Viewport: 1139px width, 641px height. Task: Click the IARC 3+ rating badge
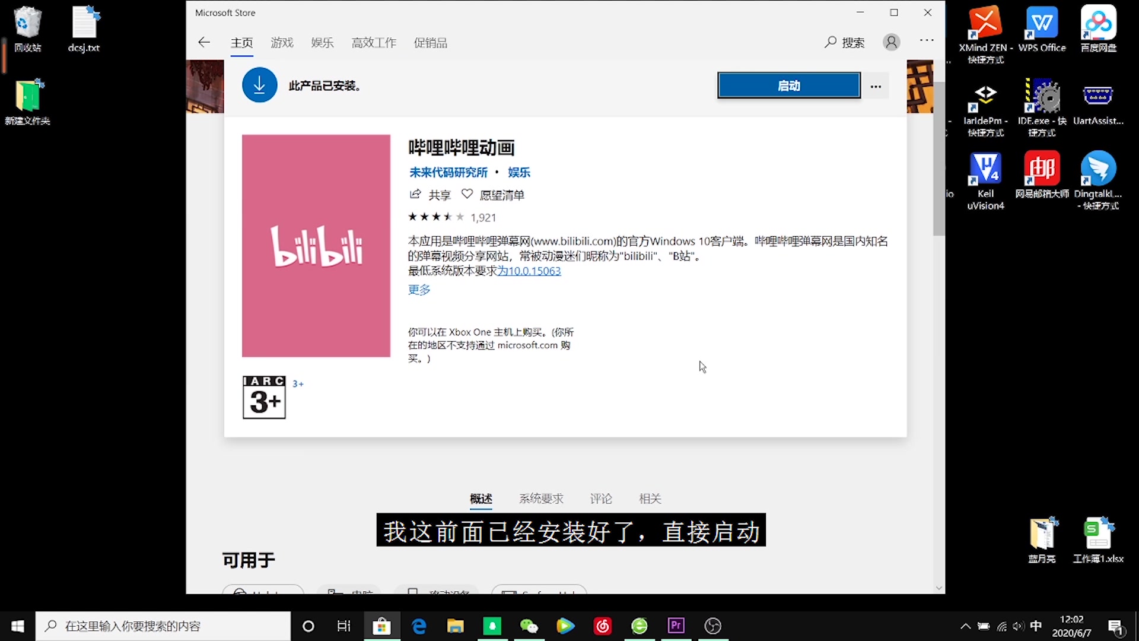point(264,397)
